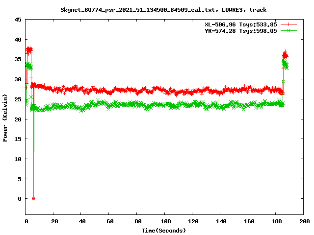This screenshot has height=235, width=314.
Task: Click the plot title Skynet_60774_psr cal.txt
Action: 163,10
